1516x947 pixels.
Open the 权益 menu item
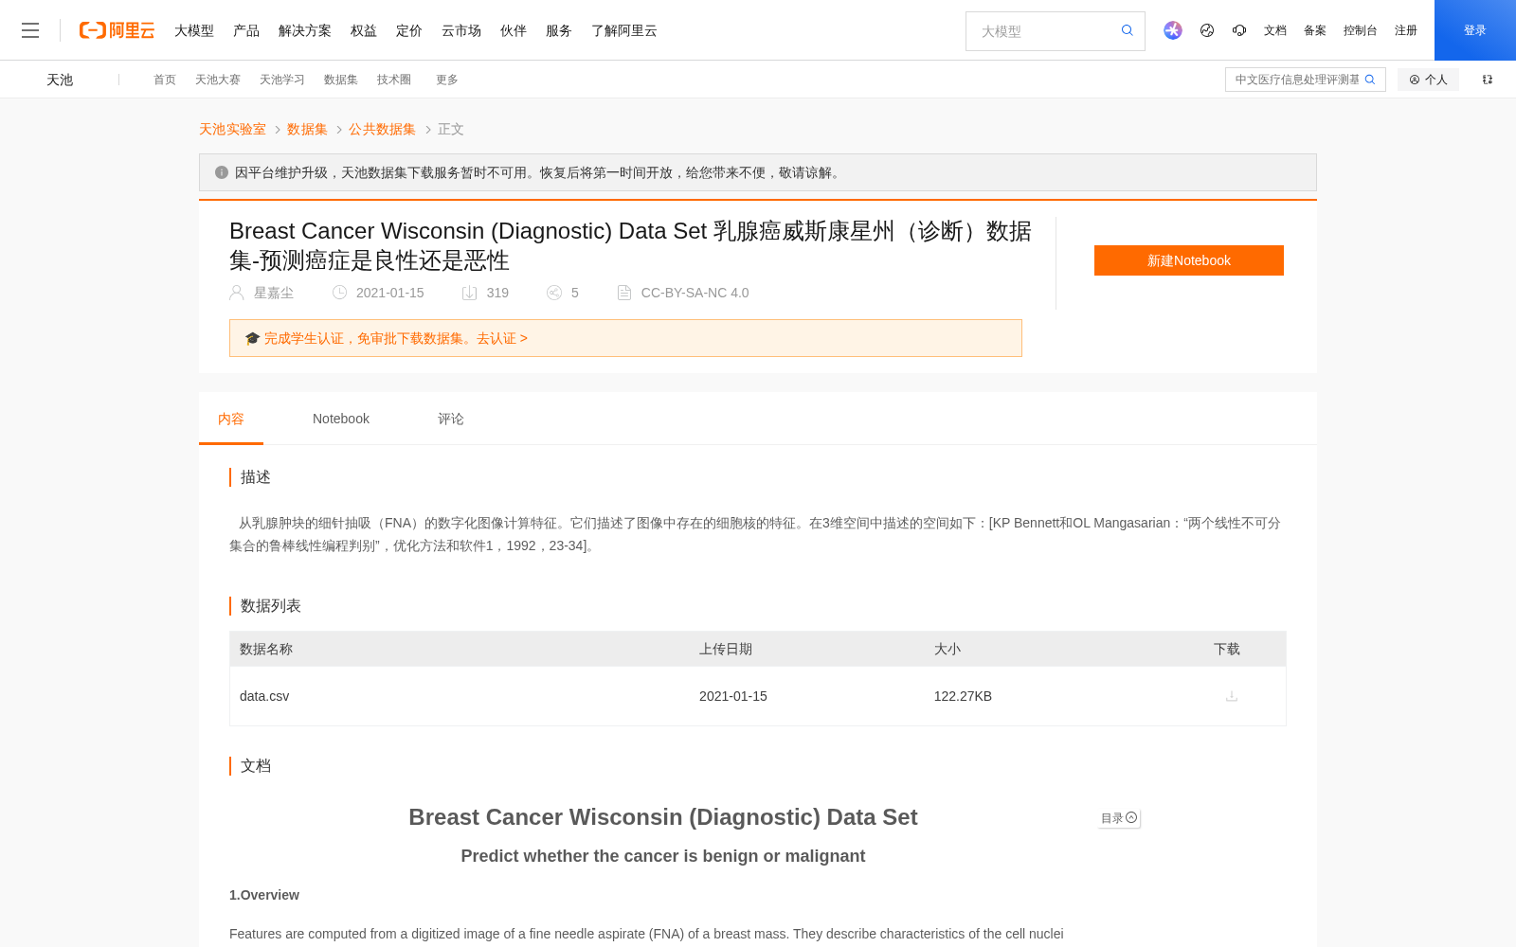click(x=364, y=30)
